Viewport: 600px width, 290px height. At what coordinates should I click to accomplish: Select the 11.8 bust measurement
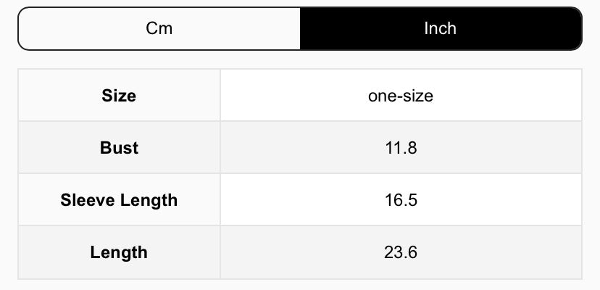[401, 148]
